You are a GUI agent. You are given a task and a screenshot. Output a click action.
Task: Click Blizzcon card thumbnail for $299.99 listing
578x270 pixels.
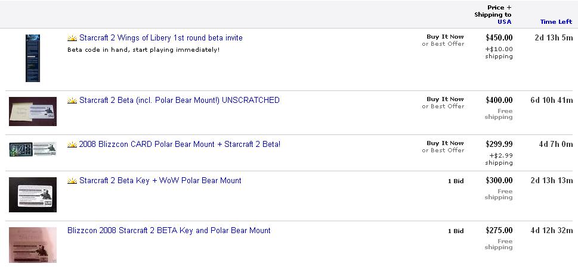pos(33,149)
